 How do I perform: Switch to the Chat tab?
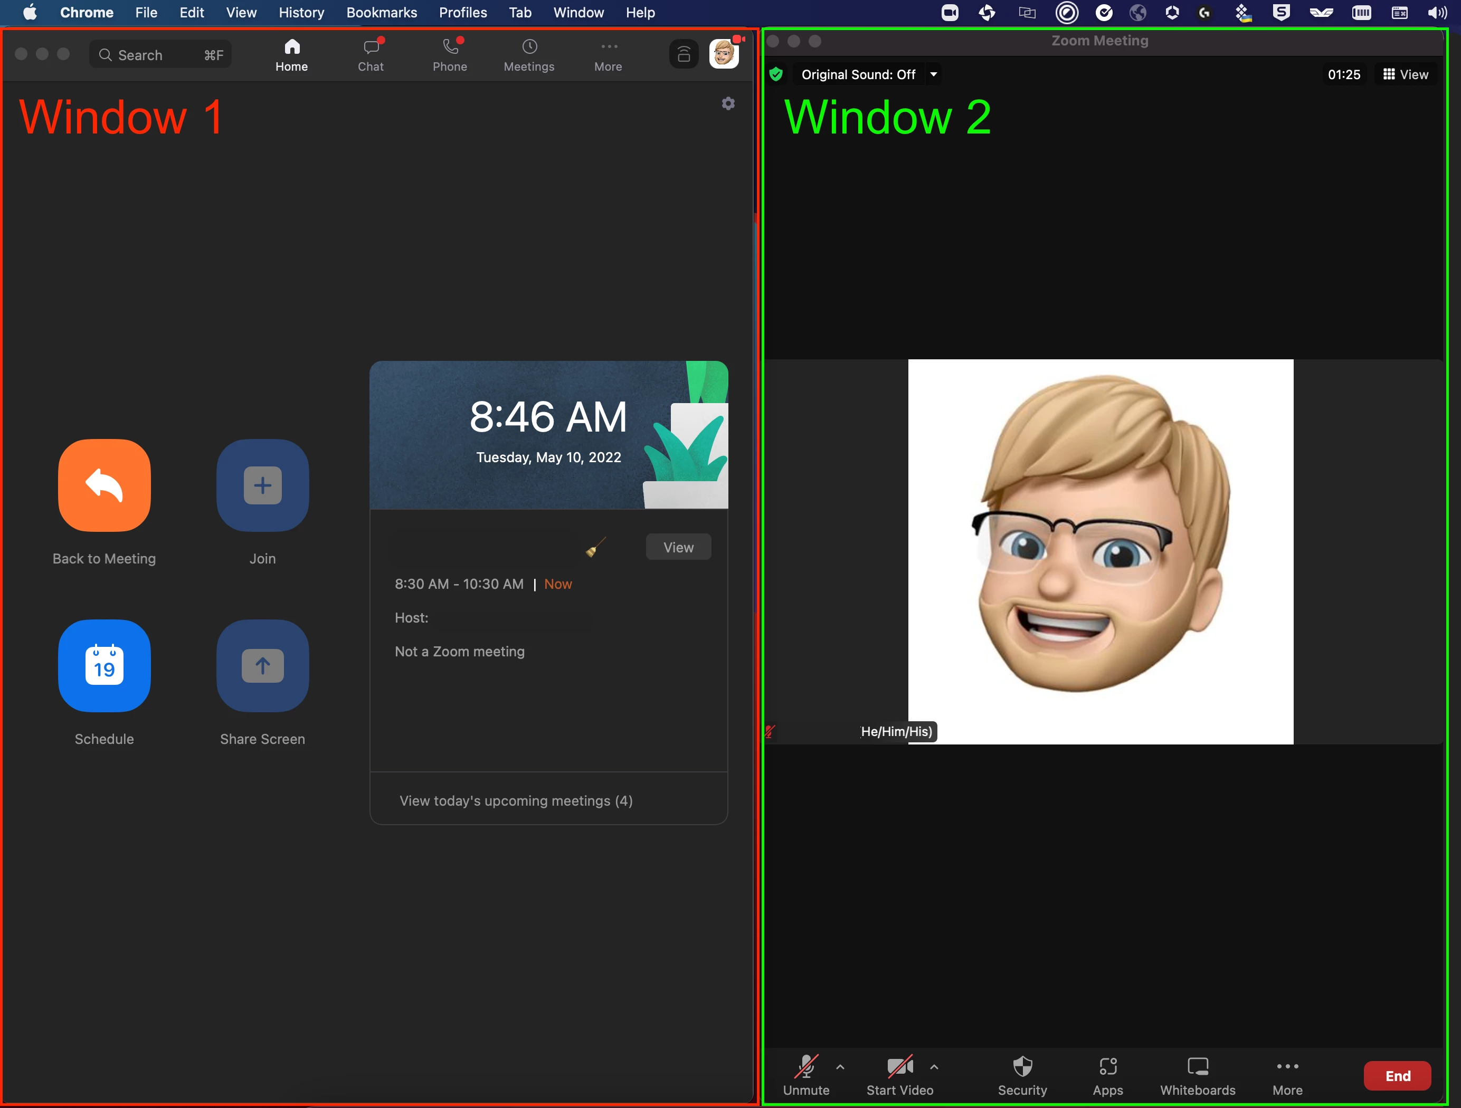pyautogui.click(x=371, y=55)
